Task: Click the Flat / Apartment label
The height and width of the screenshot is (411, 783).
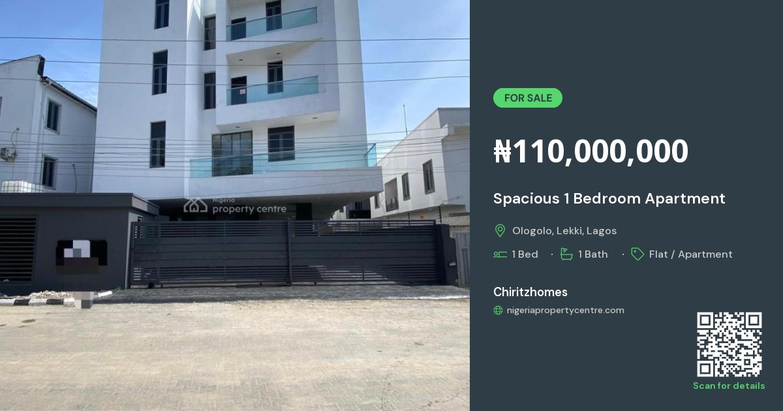Action: pyautogui.click(x=691, y=254)
